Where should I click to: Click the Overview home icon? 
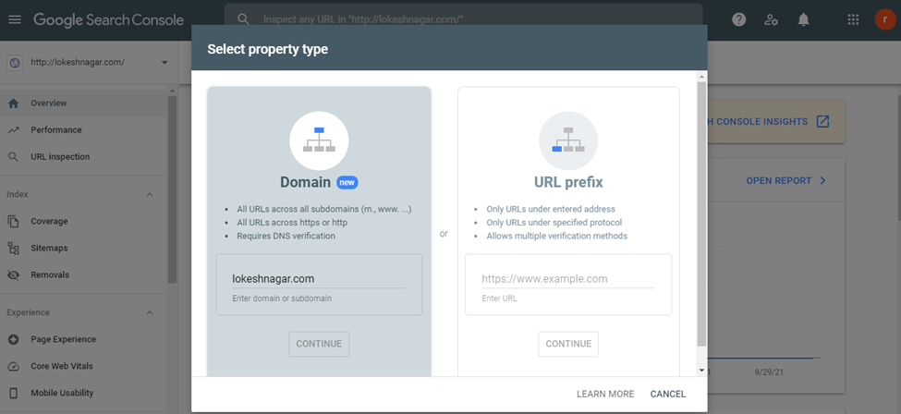click(x=13, y=103)
